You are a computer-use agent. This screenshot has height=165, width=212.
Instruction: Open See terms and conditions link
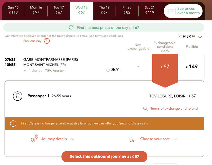pos(106,36)
